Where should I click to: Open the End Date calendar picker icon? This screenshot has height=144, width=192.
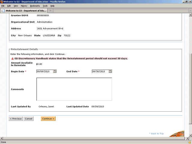click(x=110, y=71)
